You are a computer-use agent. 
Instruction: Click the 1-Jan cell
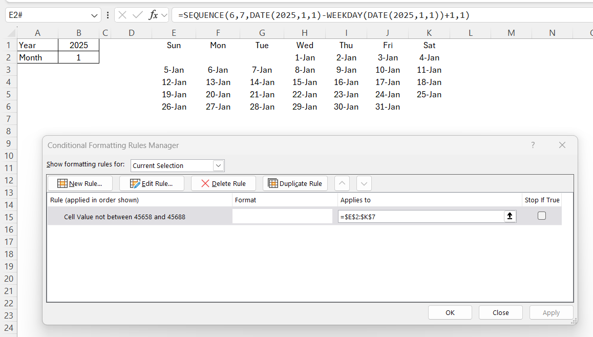pyautogui.click(x=305, y=57)
